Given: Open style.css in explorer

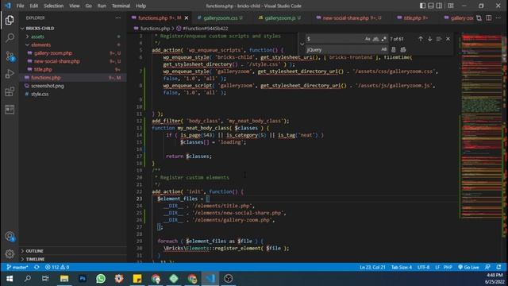Looking at the screenshot, I should point(40,94).
